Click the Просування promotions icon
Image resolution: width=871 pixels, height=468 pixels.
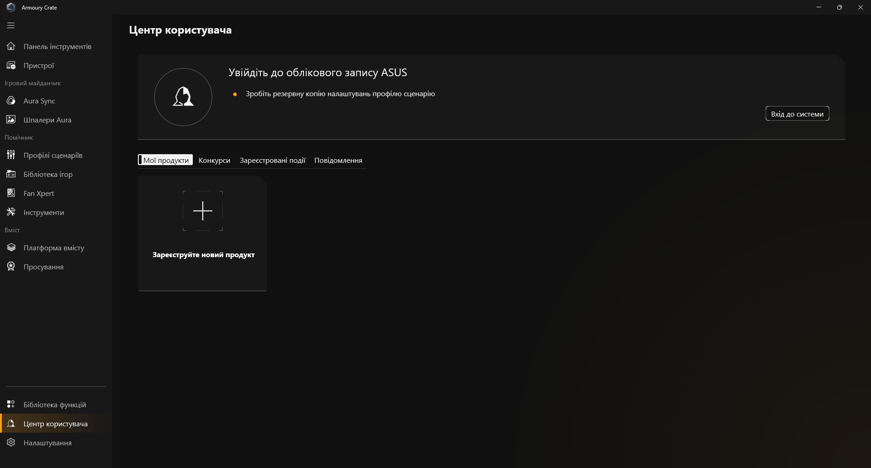coord(11,267)
